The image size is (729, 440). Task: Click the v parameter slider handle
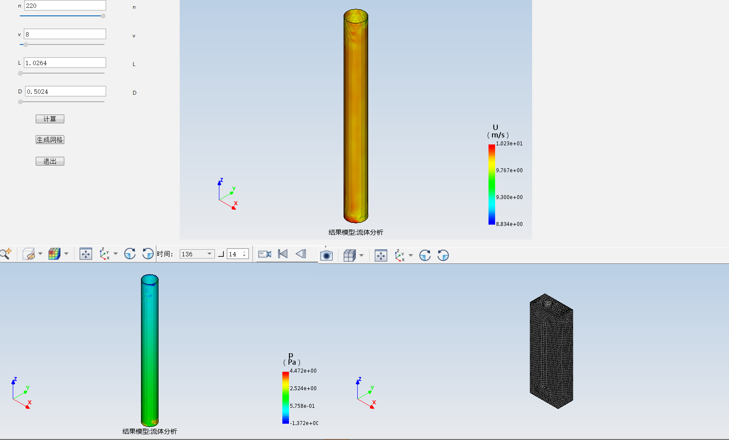pyautogui.click(x=26, y=44)
